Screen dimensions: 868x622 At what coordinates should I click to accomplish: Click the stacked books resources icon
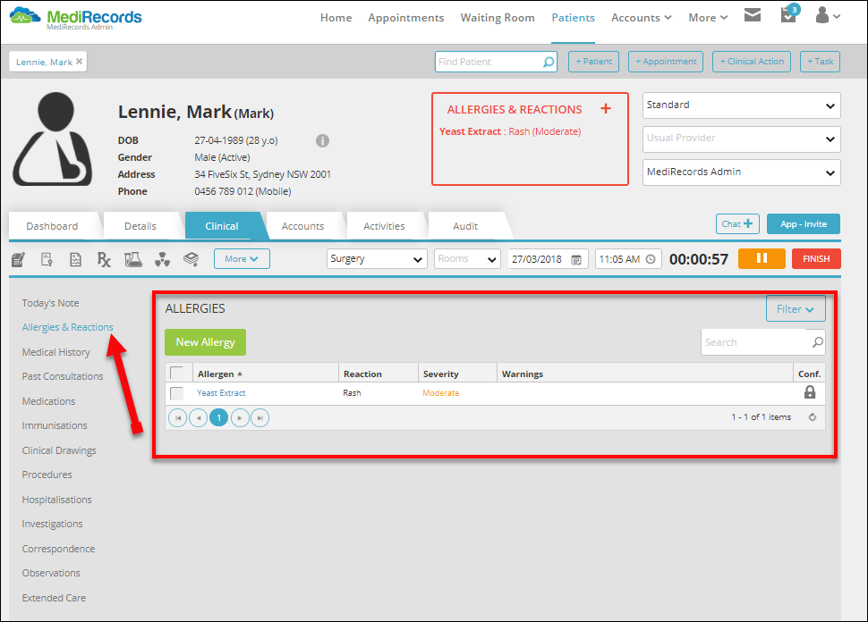191,259
